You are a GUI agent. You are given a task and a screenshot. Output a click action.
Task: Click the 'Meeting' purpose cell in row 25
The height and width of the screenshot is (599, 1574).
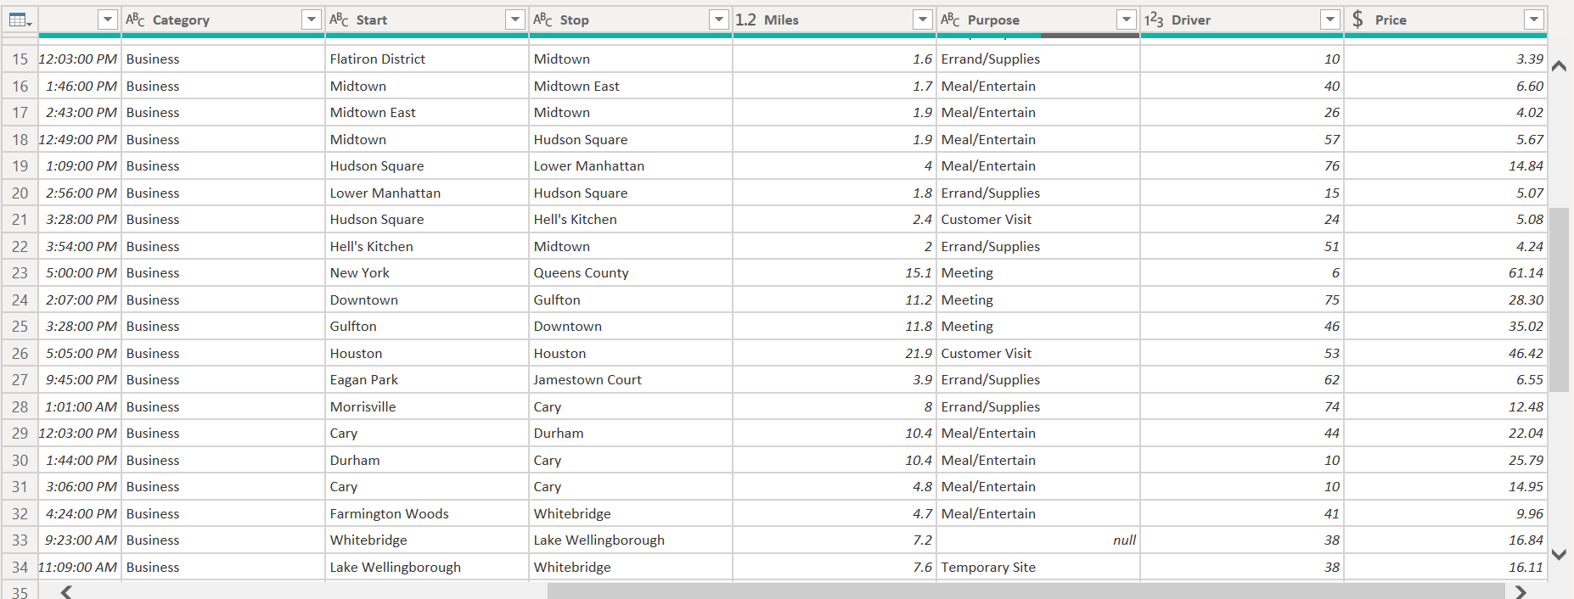1038,326
